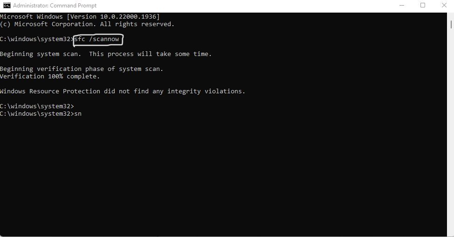Click the prompt path before 'sfc /scannow'
This screenshot has width=454, height=237.
pyautogui.click(x=37, y=39)
